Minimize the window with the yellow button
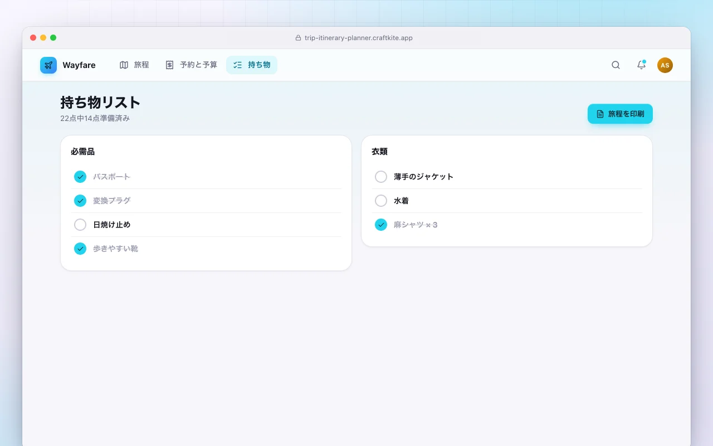 click(43, 38)
